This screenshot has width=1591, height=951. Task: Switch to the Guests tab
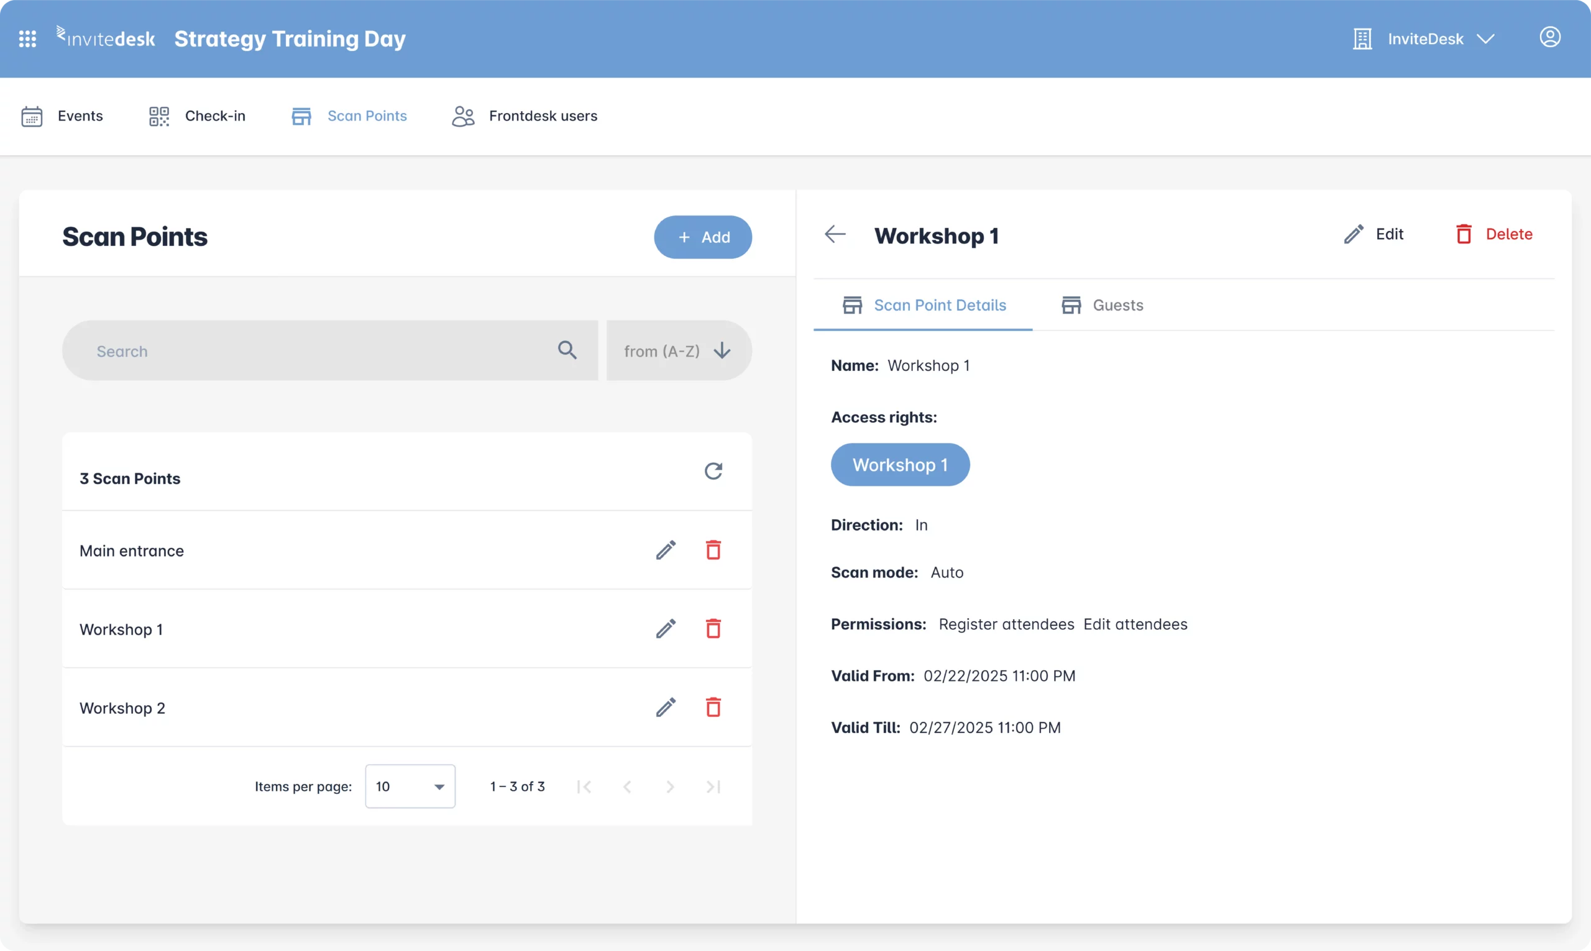pyautogui.click(x=1102, y=306)
